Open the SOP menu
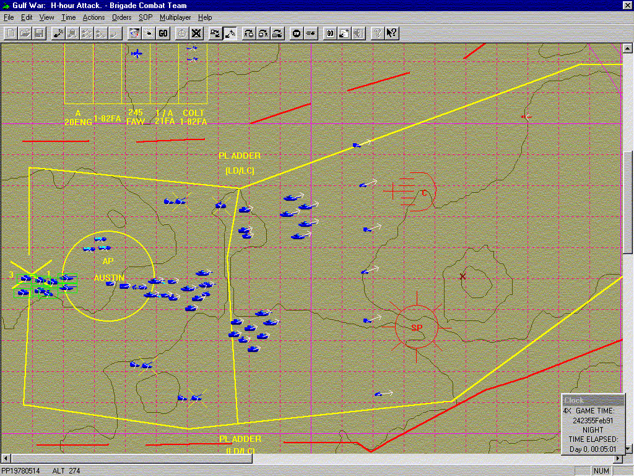 [x=145, y=17]
